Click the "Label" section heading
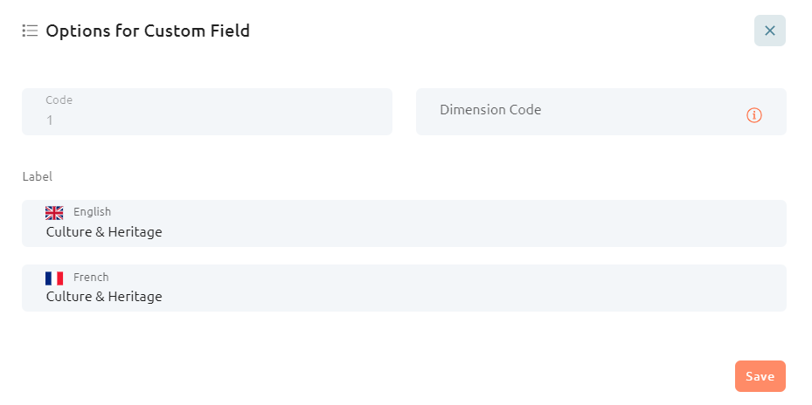The height and width of the screenshot is (405, 812). [38, 177]
